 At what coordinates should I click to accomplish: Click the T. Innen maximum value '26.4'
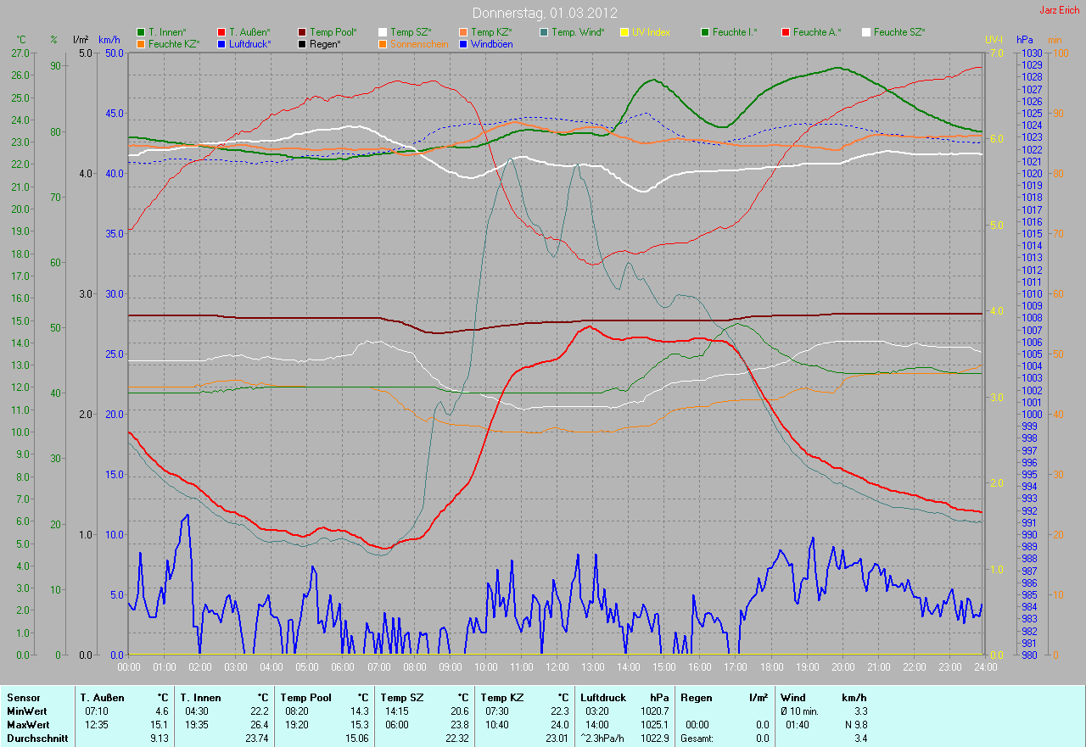point(259,725)
